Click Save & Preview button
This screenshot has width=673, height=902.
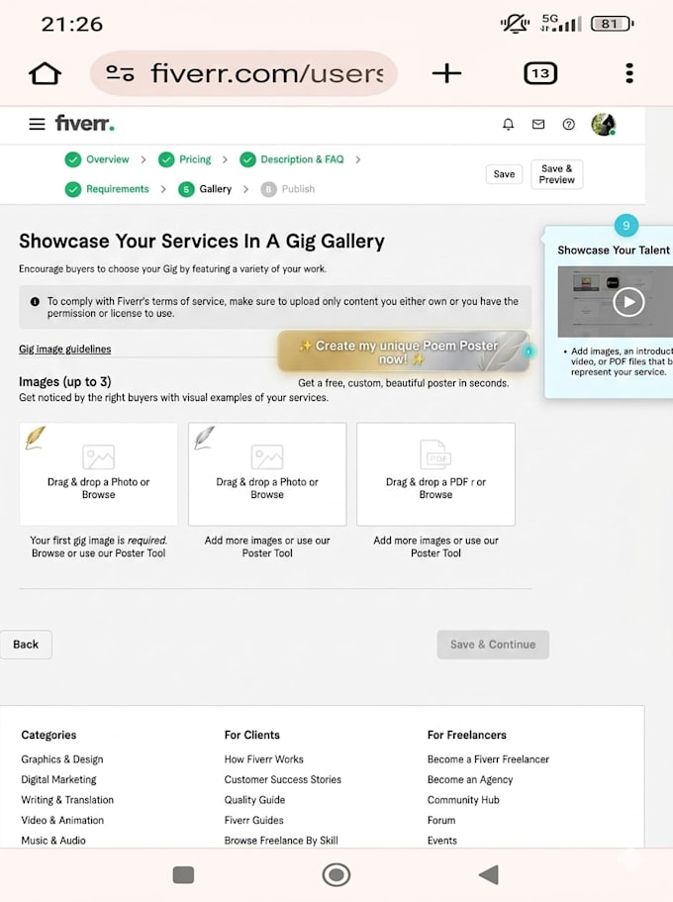556,174
